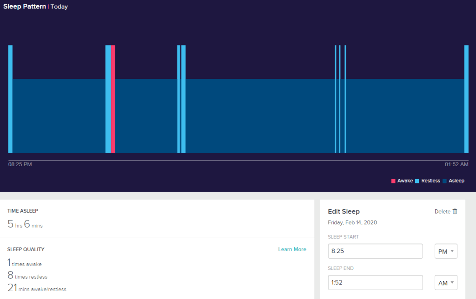
Task: Select the last restless bar at chart end
Action: [x=466, y=99]
